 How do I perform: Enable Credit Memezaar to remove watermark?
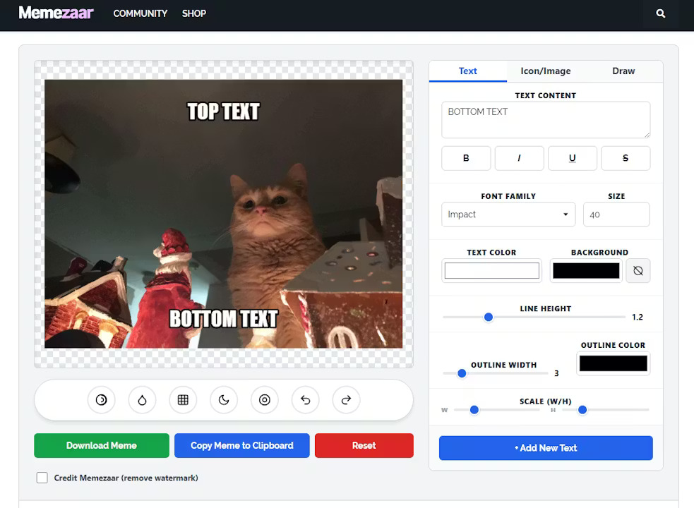[42, 478]
